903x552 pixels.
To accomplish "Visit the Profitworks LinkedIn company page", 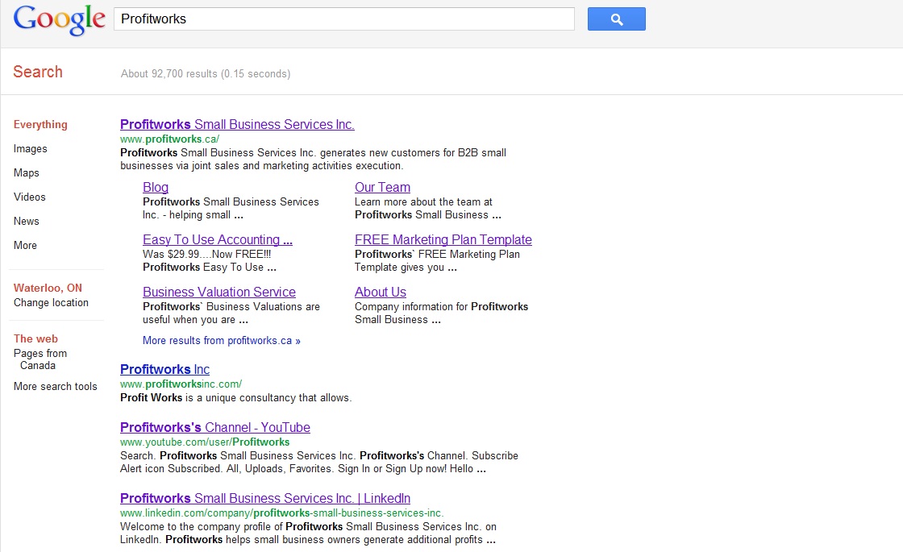I will tap(264, 498).
